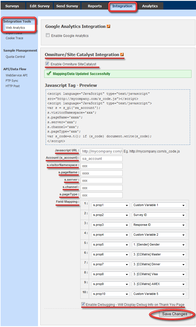The image size is (196, 327).
Task: Open the 1. [Gender] Gender dropdown
Action: (x=159, y=245)
